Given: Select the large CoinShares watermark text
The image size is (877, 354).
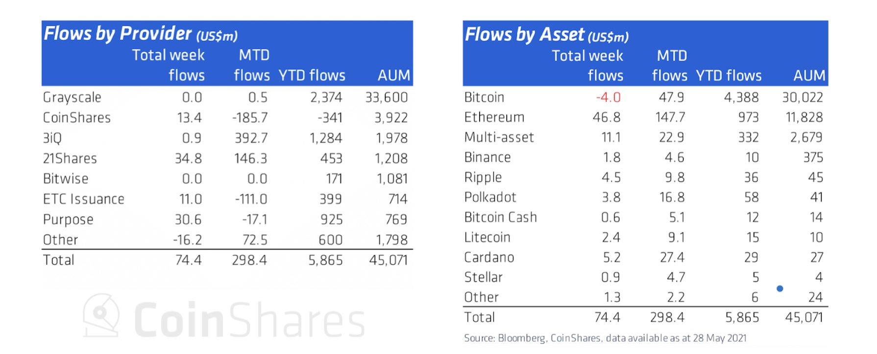Looking at the screenshot, I should (249, 320).
